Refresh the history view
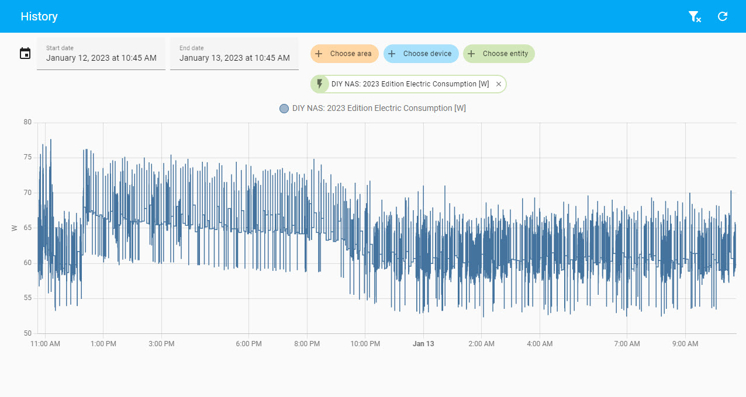The image size is (746, 397). coord(723,16)
